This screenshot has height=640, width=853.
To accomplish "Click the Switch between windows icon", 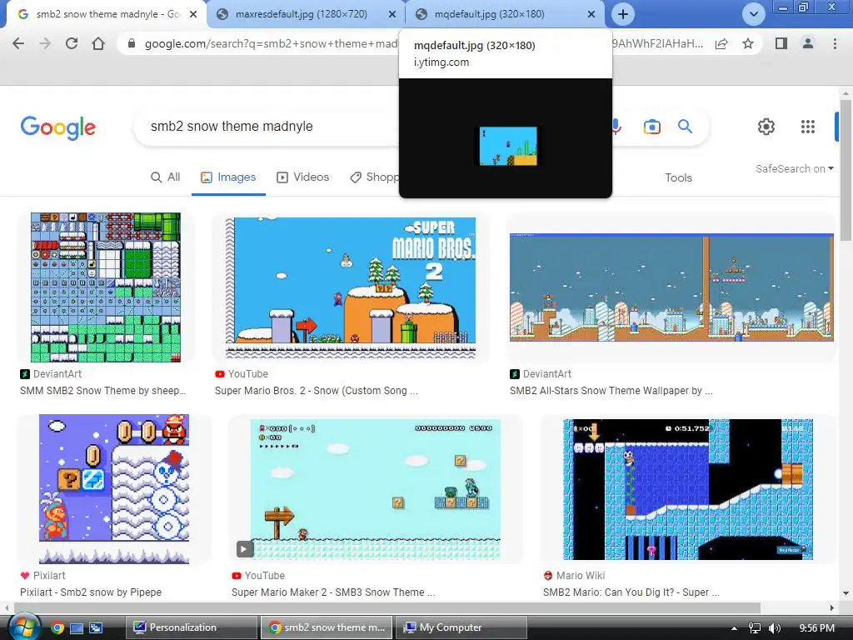I will [x=96, y=628].
